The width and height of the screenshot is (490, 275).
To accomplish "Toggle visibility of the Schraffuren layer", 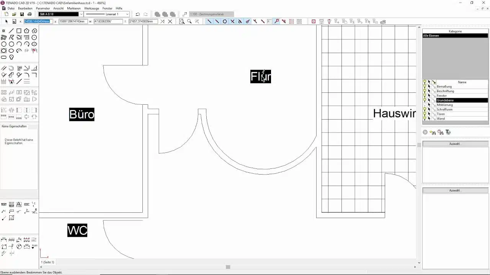I will pyautogui.click(x=425, y=110).
